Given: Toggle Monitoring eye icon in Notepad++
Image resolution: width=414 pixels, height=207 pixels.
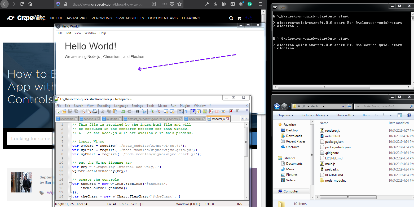Looking at the screenshot, I should coord(223,111).
